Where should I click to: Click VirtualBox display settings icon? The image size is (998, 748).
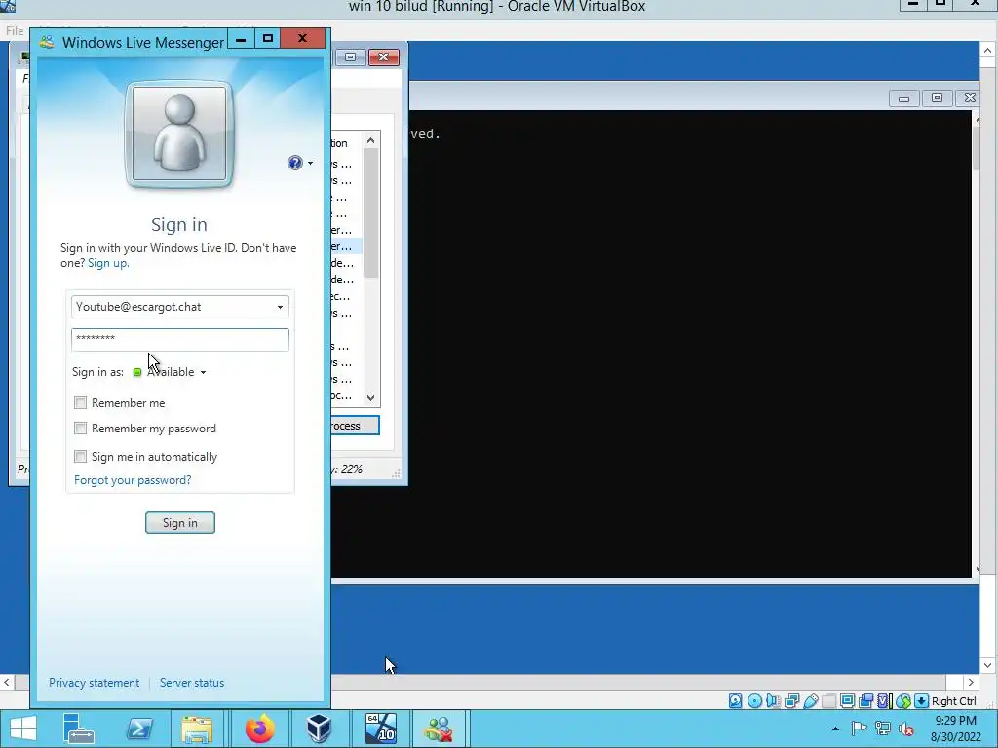coord(847,701)
